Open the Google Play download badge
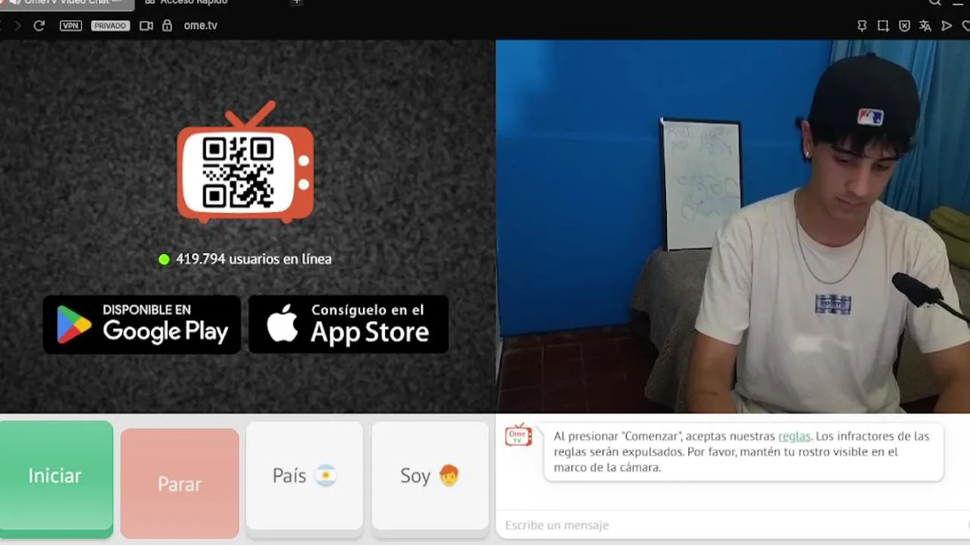This screenshot has height=545, width=970. point(142,324)
